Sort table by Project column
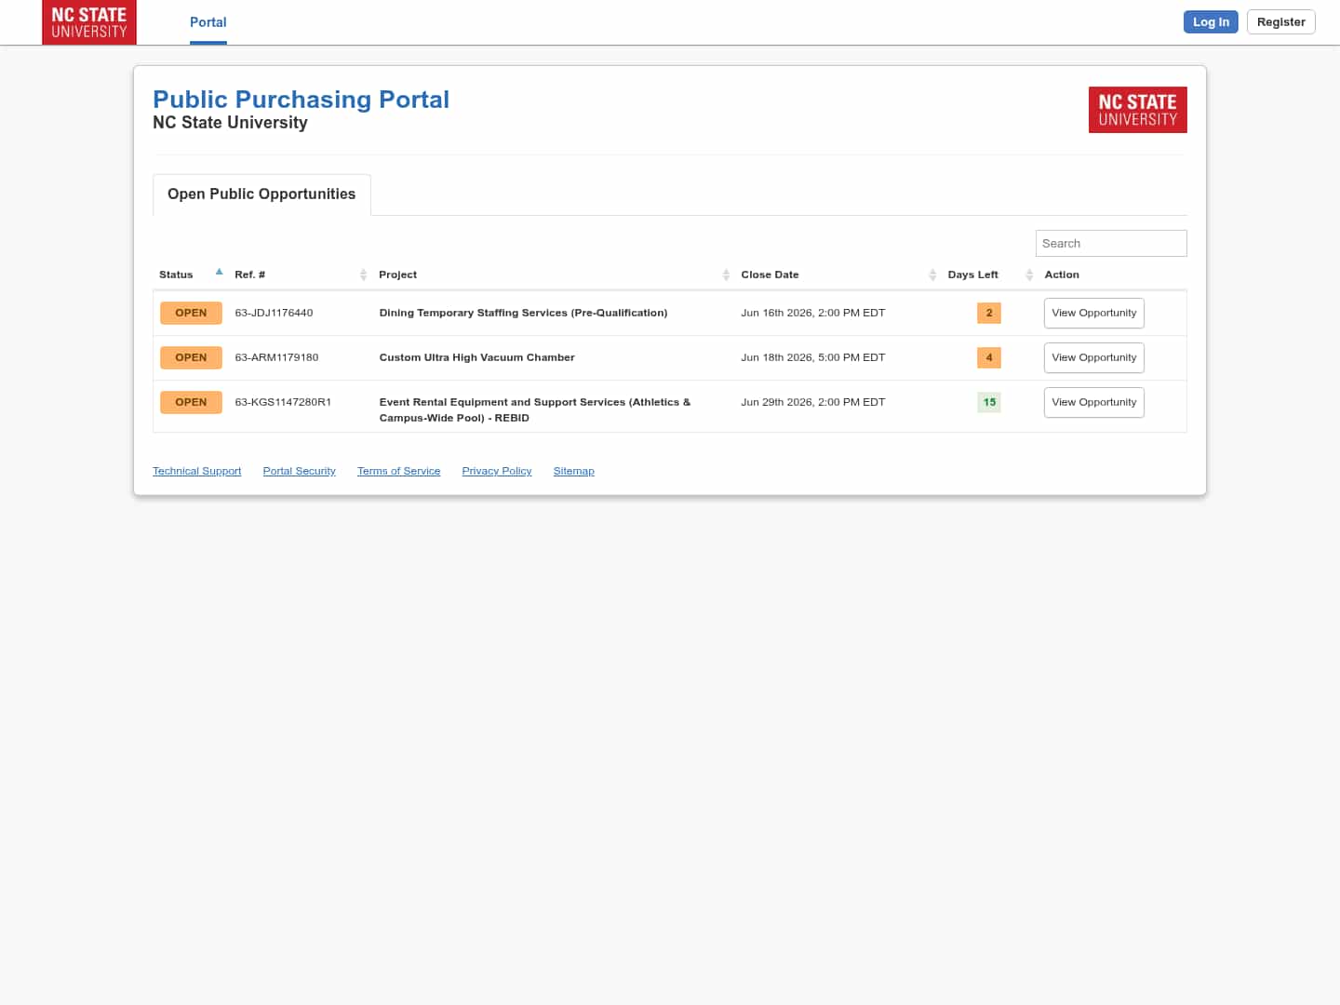This screenshot has height=1005, width=1340. (554, 275)
